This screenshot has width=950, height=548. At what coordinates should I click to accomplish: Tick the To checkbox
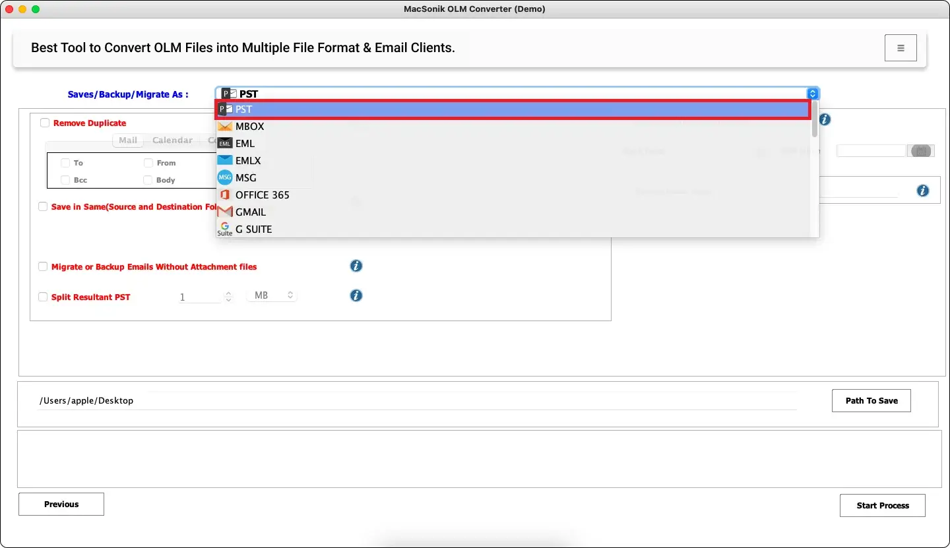pos(65,163)
